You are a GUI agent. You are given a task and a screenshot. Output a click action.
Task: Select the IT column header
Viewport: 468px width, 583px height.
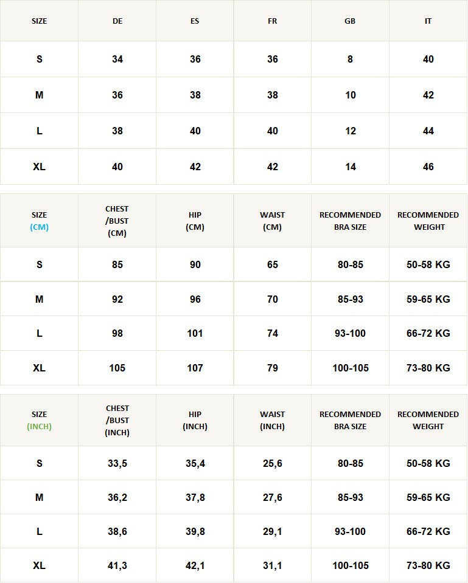(x=428, y=21)
